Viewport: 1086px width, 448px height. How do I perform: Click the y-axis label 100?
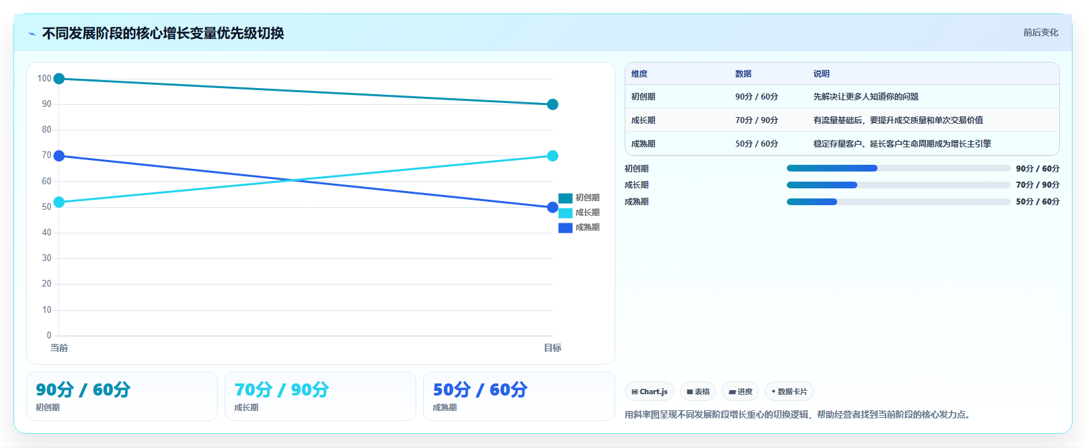tap(44, 79)
